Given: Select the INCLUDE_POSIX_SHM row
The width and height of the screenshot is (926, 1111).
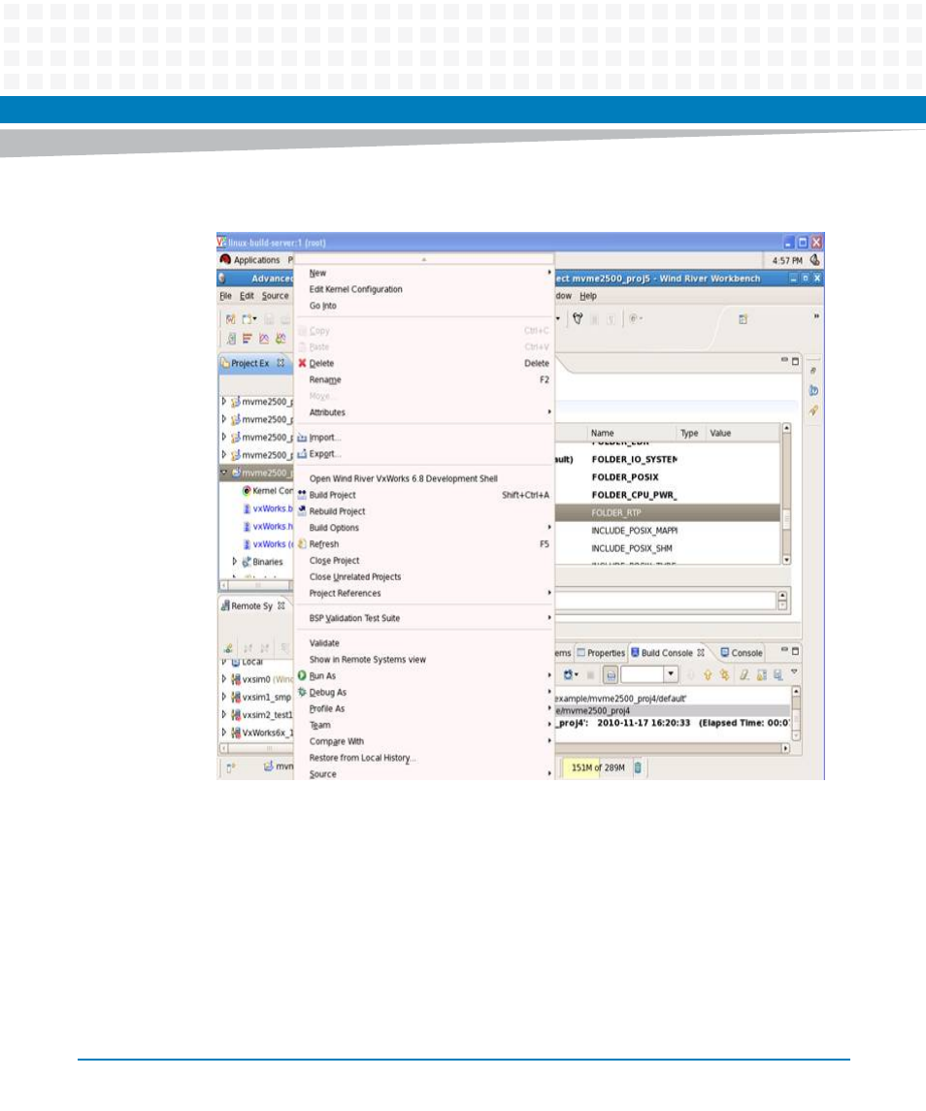Looking at the screenshot, I should [667, 547].
